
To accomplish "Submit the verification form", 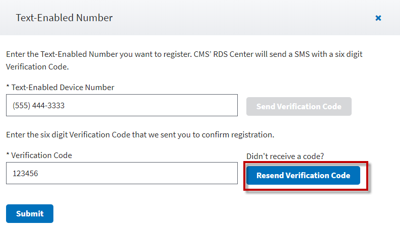I will click(x=30, y=213).
